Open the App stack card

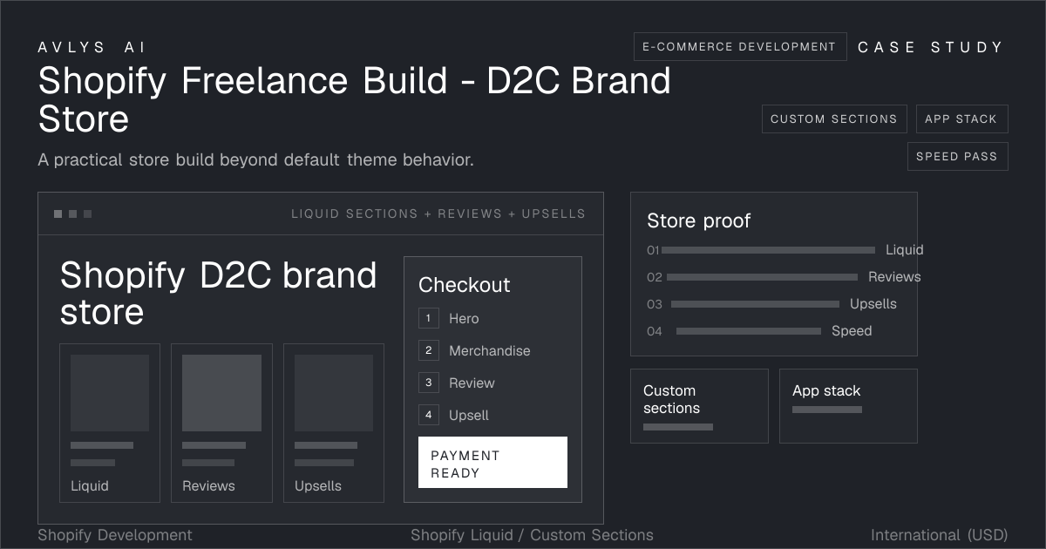[848, 406]
